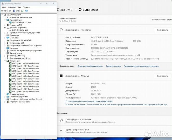The height and width of the screenshot is (140, 172).
Task: Click the Очереди печати printer icon
Action: click(8, 53)
